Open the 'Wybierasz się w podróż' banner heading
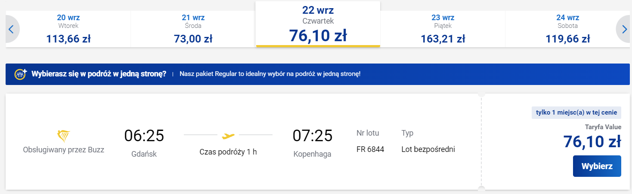 tap(99, 74)
